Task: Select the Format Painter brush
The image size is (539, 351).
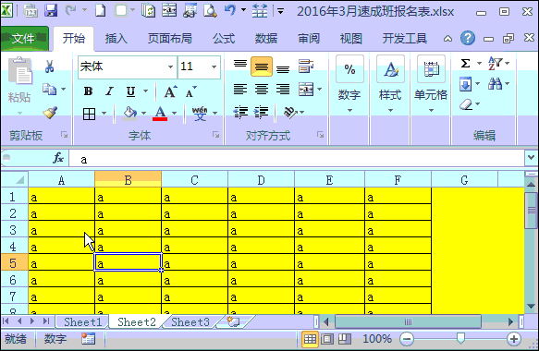Action: (50, 113)
